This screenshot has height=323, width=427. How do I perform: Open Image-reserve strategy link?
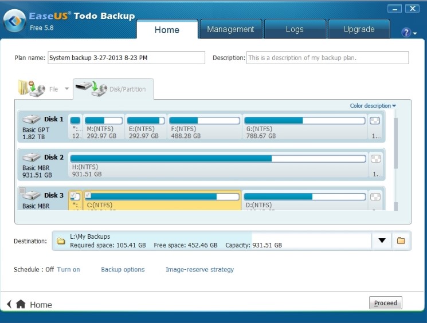(199, 269)
